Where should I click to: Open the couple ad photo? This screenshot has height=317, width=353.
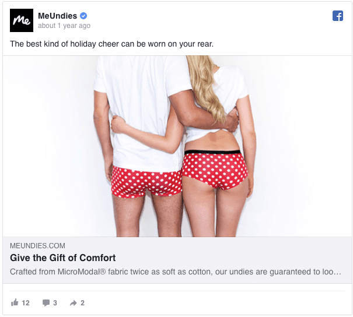coord(177,146)
